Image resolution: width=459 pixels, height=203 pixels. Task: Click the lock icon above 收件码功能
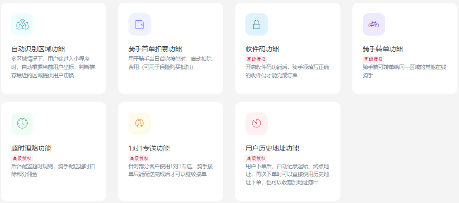[256, 24]
